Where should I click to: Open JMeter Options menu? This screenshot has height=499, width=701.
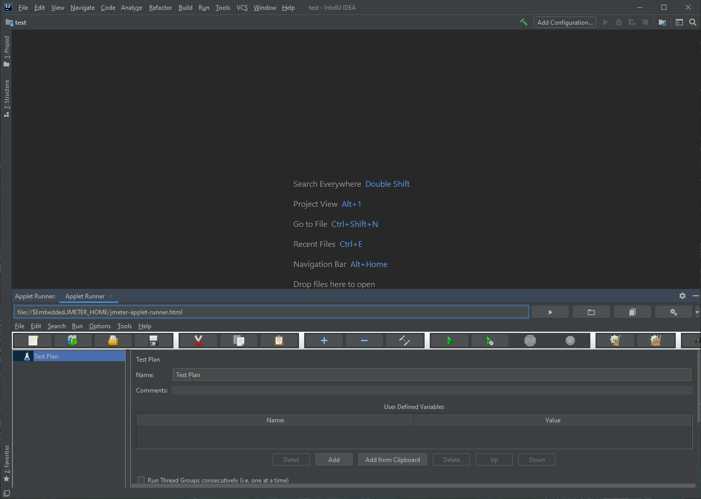tap(100, 326)
